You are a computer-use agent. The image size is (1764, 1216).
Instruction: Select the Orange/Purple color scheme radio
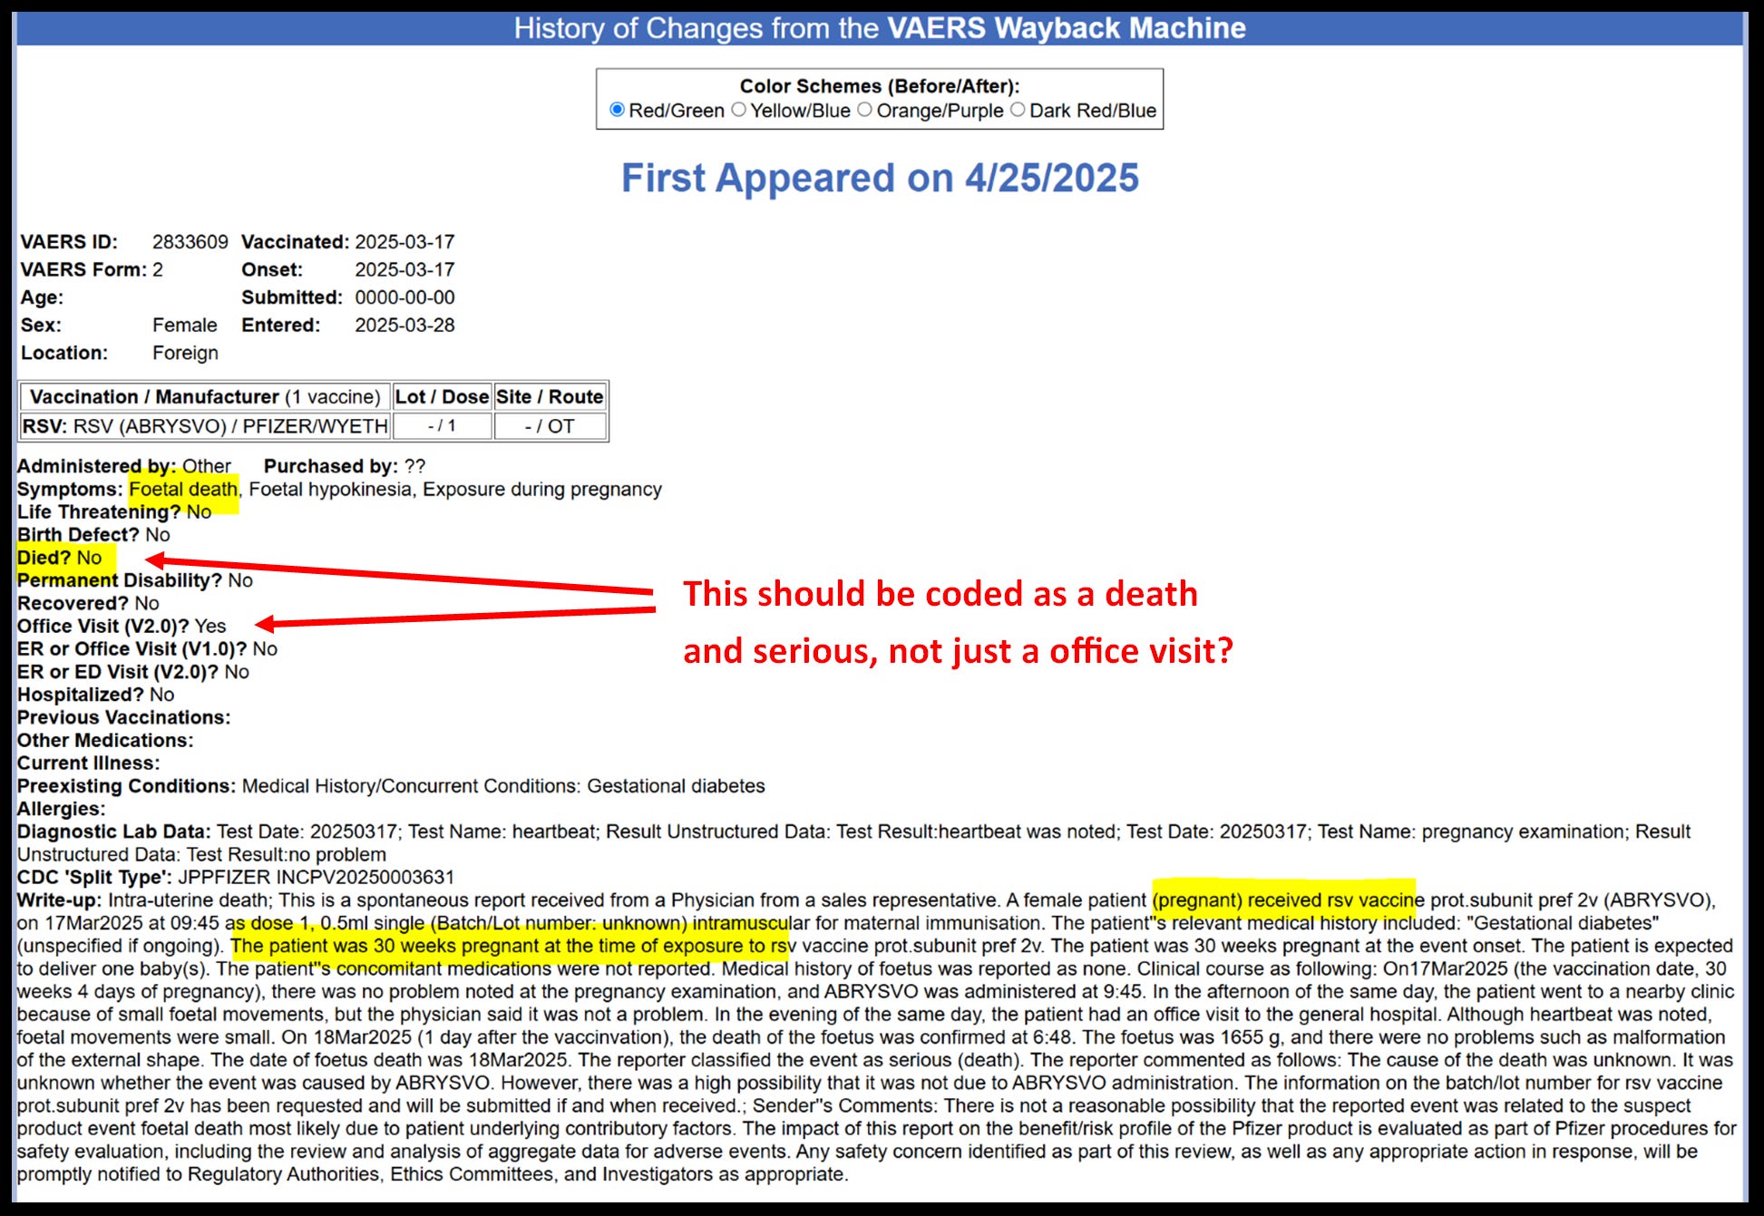point(865,110)
